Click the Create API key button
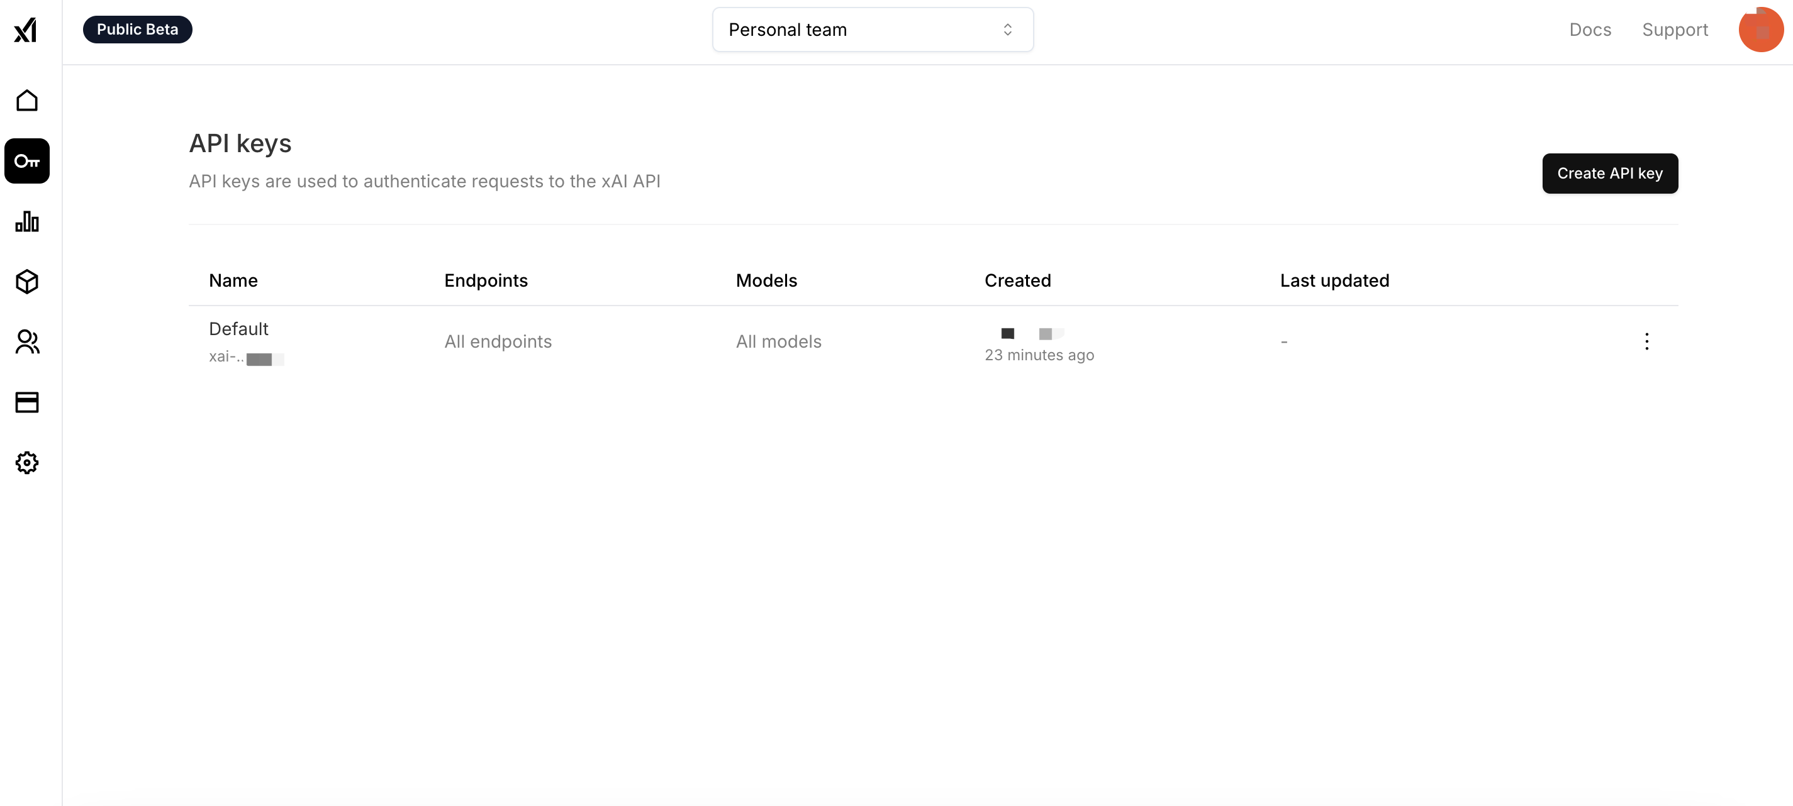1793x806 pixels. click(x=1609, y=174)
